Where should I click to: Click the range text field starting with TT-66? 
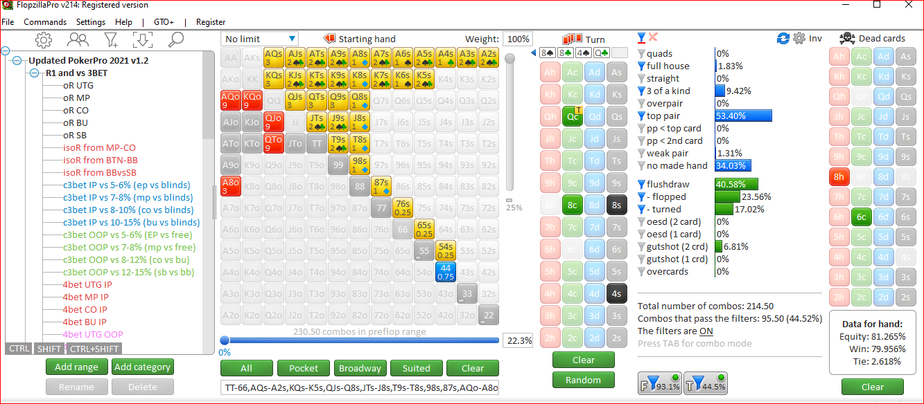pyautogui.click(x=360, y=389)
